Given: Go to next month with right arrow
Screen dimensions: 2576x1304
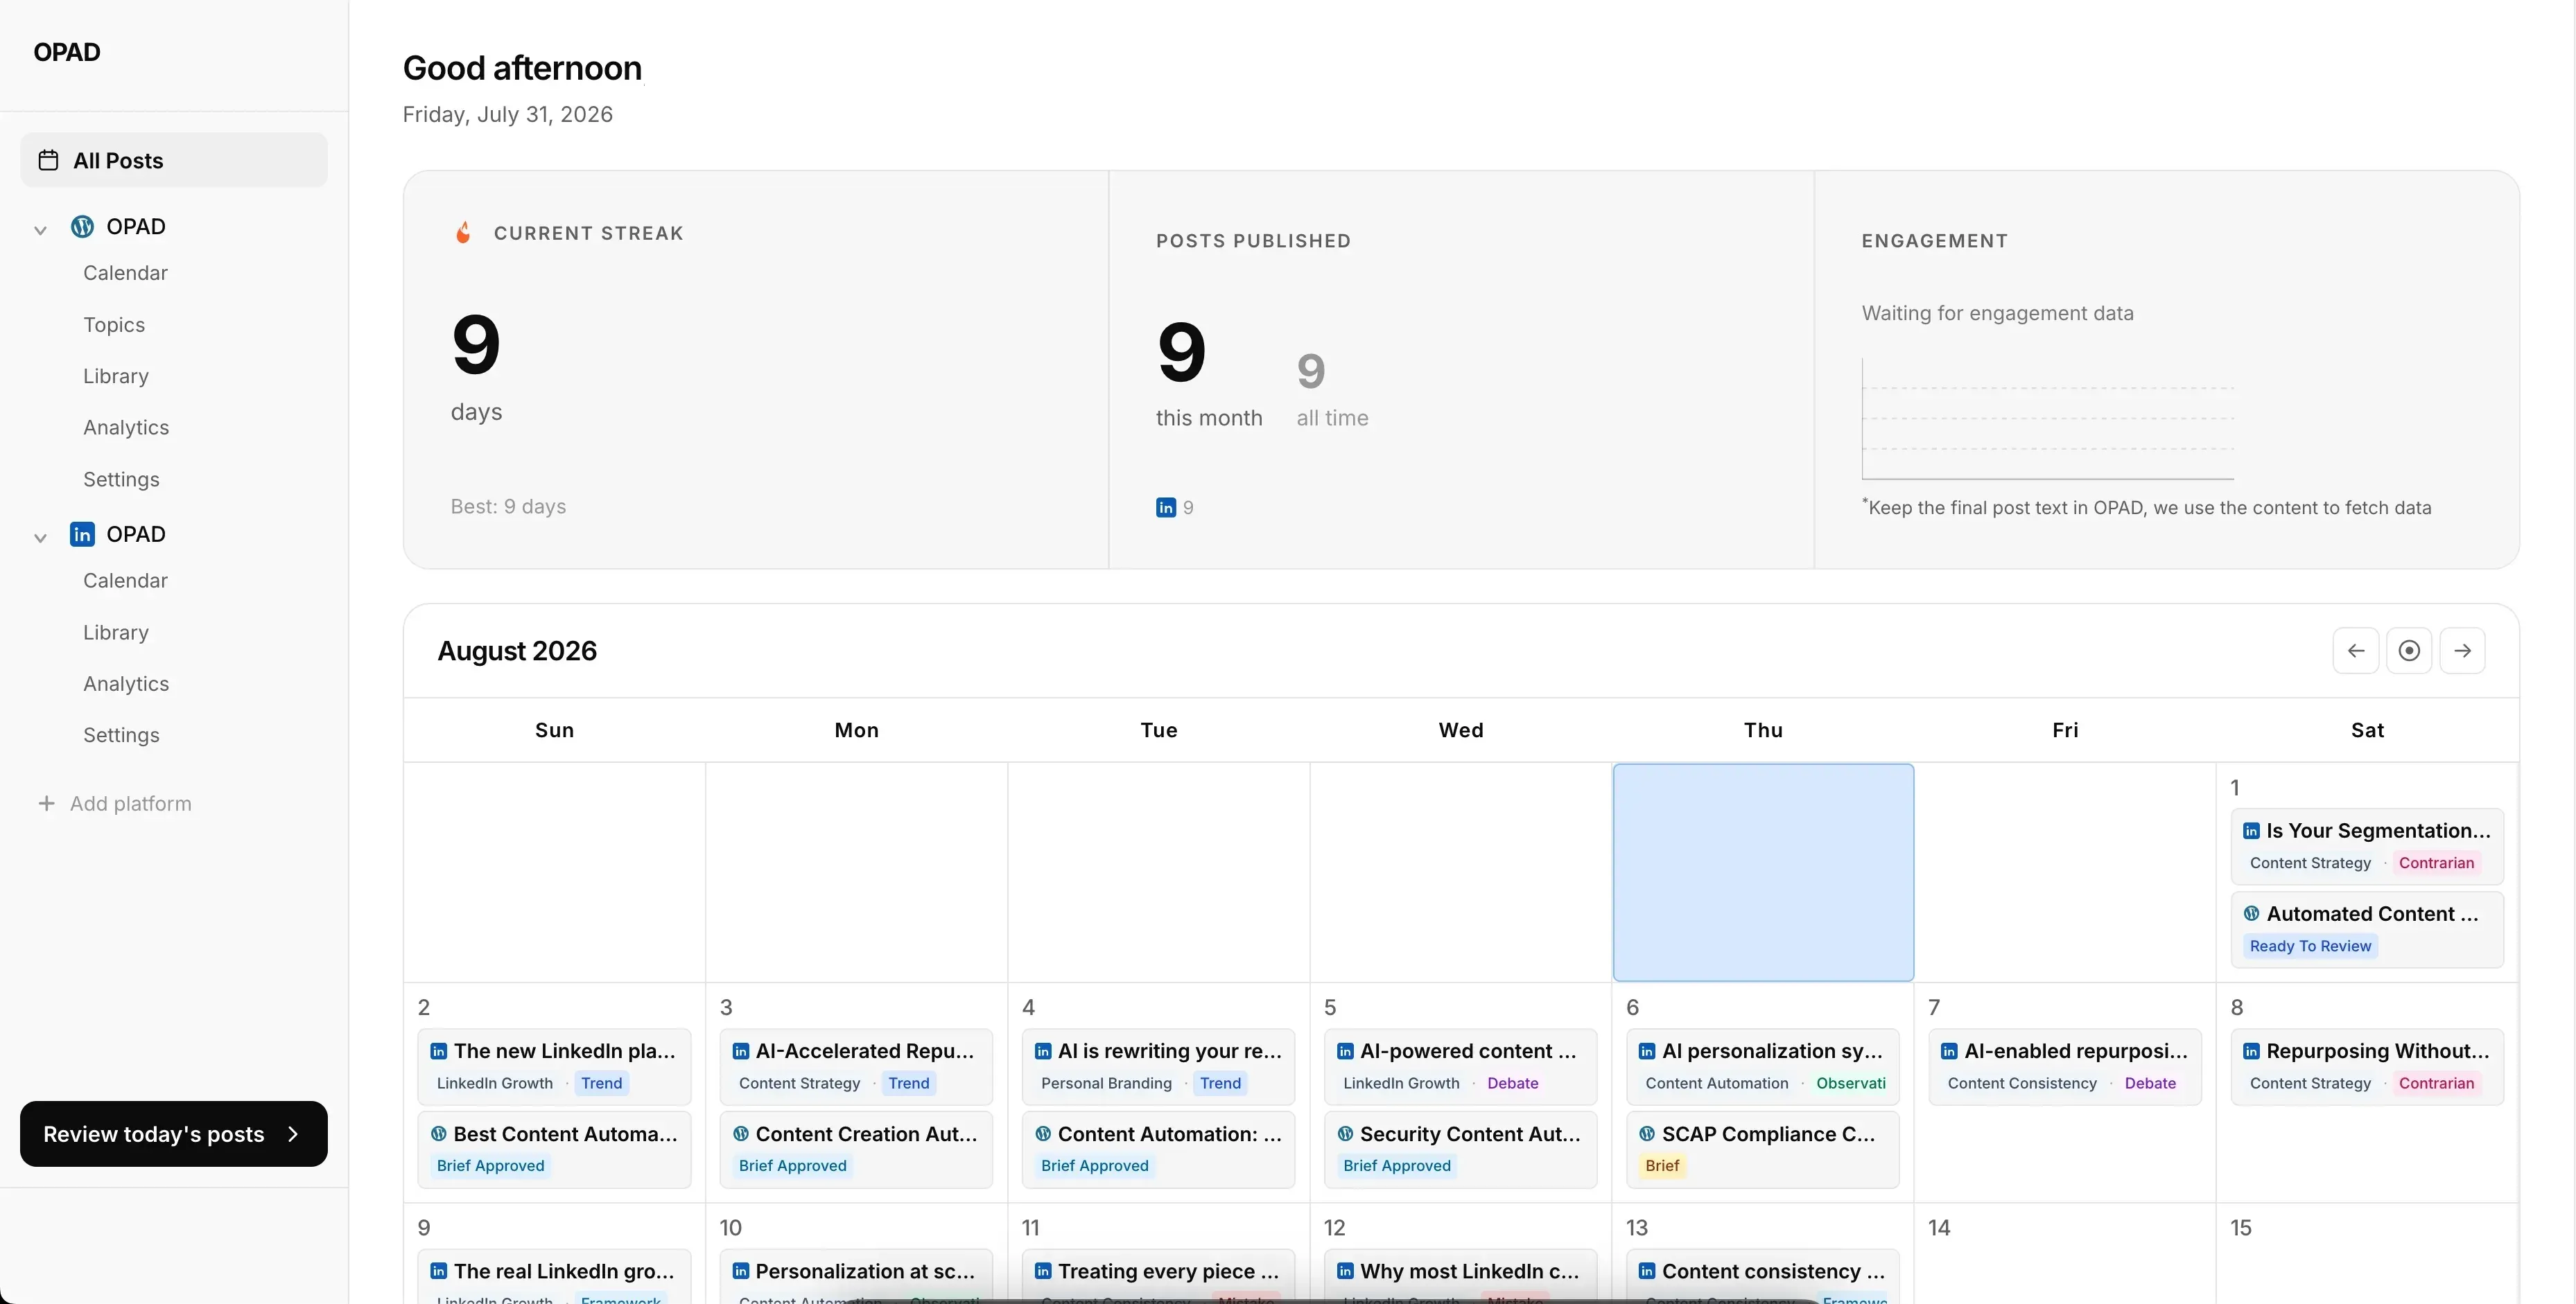Looking at the screenshot, I should pos(2462,651).
